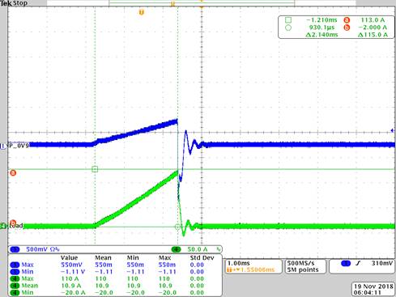This screenshot has width=396, height=297.
Task: Click the 500mV channel 1 scale readout
Action: tap(38, 249)
